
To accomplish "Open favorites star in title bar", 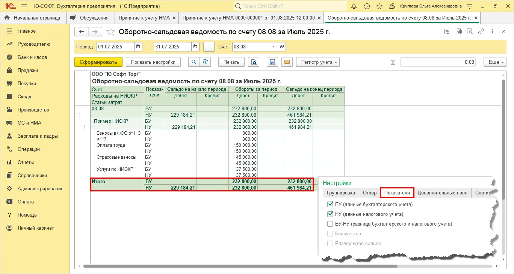I will [379, 6].
